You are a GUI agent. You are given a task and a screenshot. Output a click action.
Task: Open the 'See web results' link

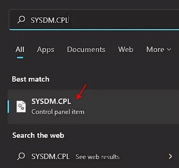click(x=97, y=157)
